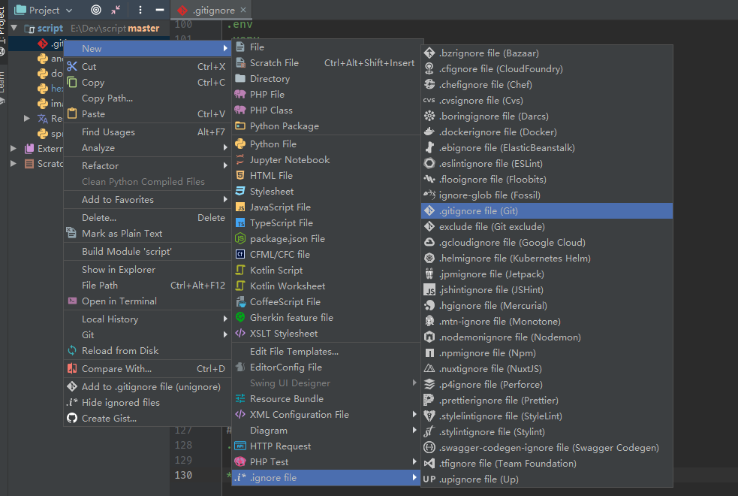Screen dimensions: 738x496
Task: Choose Hide ignored files
Action: (147, 402)
